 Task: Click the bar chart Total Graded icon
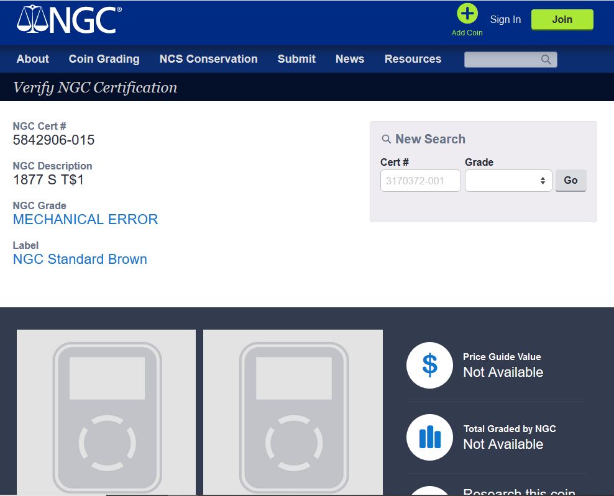coord(429,437)
